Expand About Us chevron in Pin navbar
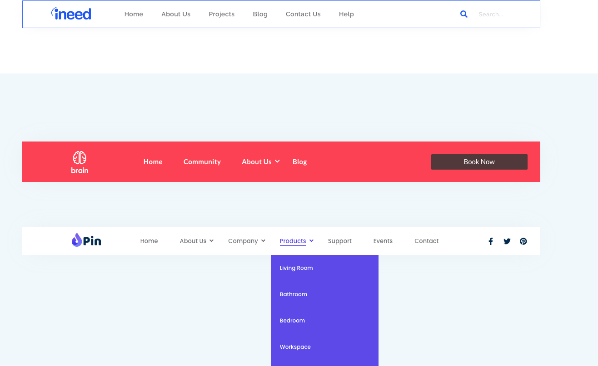This screenshot has height=366, width=598. click(x=211, y=241)
